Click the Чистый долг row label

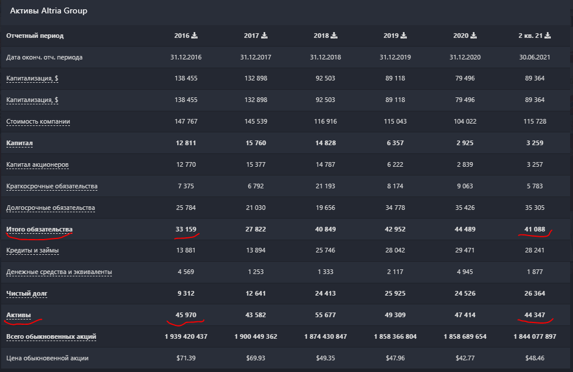[x=28, y=294]
